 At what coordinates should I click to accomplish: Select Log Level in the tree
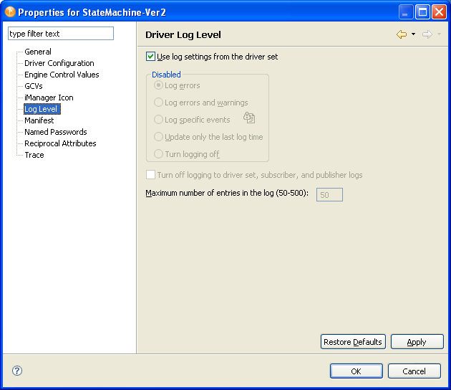(x=42, y=109)
